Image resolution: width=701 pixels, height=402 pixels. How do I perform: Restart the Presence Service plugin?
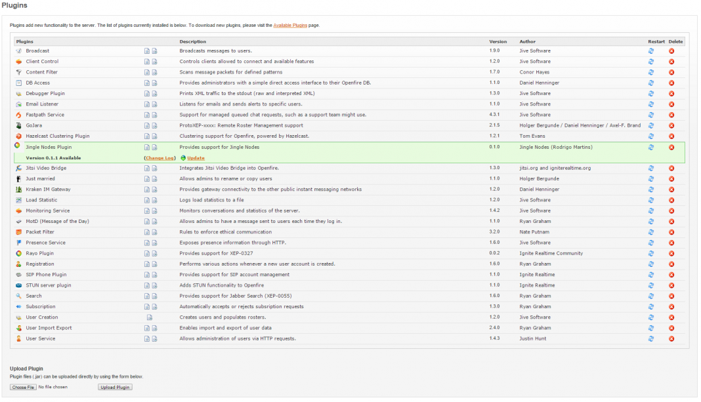pyautogui.click(x=651, y=243)
